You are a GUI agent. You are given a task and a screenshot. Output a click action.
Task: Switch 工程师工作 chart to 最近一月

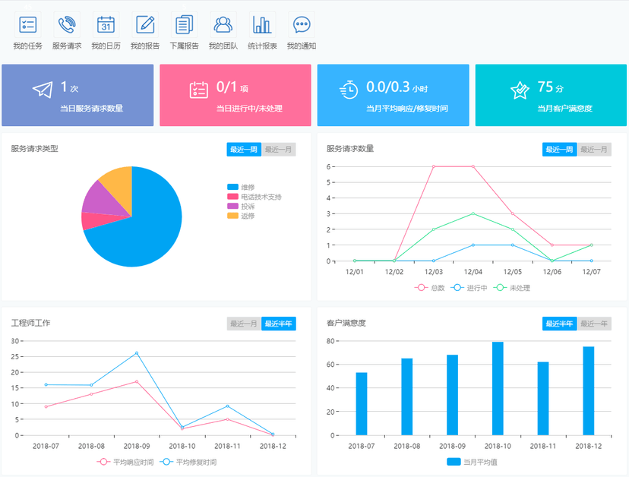point(244,324)
